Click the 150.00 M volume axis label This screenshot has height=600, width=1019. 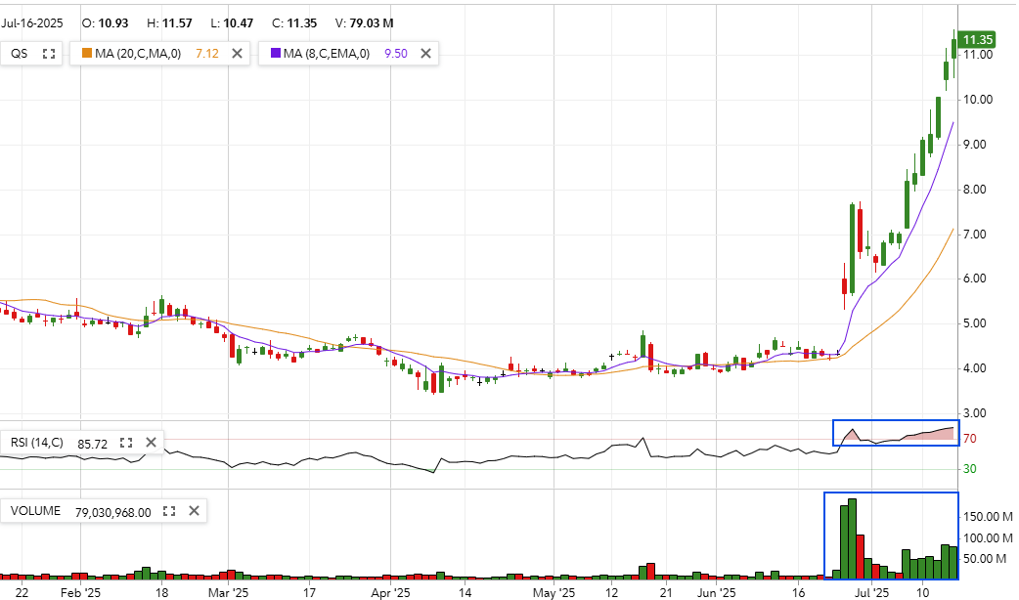988,517
